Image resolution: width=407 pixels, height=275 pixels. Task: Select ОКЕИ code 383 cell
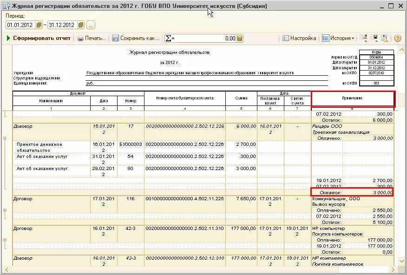(377, 83)
